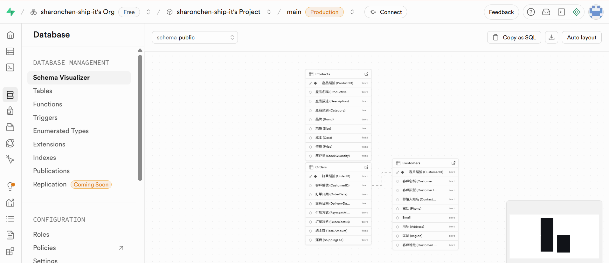Click the Home icon in sidebar
Viewport: 609px width, 263px height.
click(10, 35)
